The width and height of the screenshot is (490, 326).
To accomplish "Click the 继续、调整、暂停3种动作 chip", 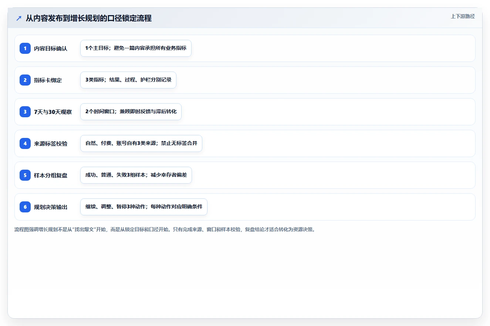I will pyautogui.click(x=144, y=207).
